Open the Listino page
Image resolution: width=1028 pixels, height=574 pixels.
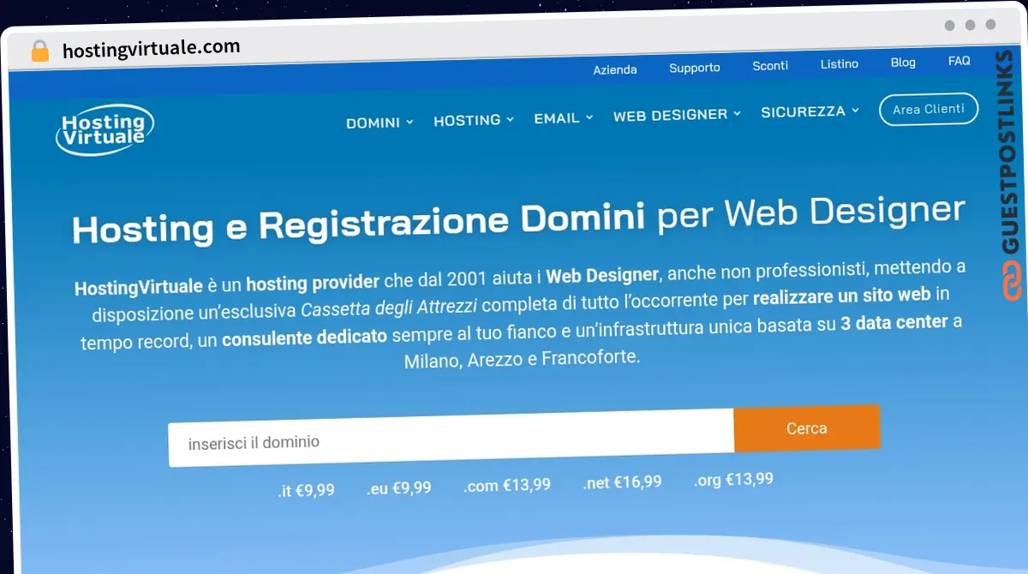point(839,63)
